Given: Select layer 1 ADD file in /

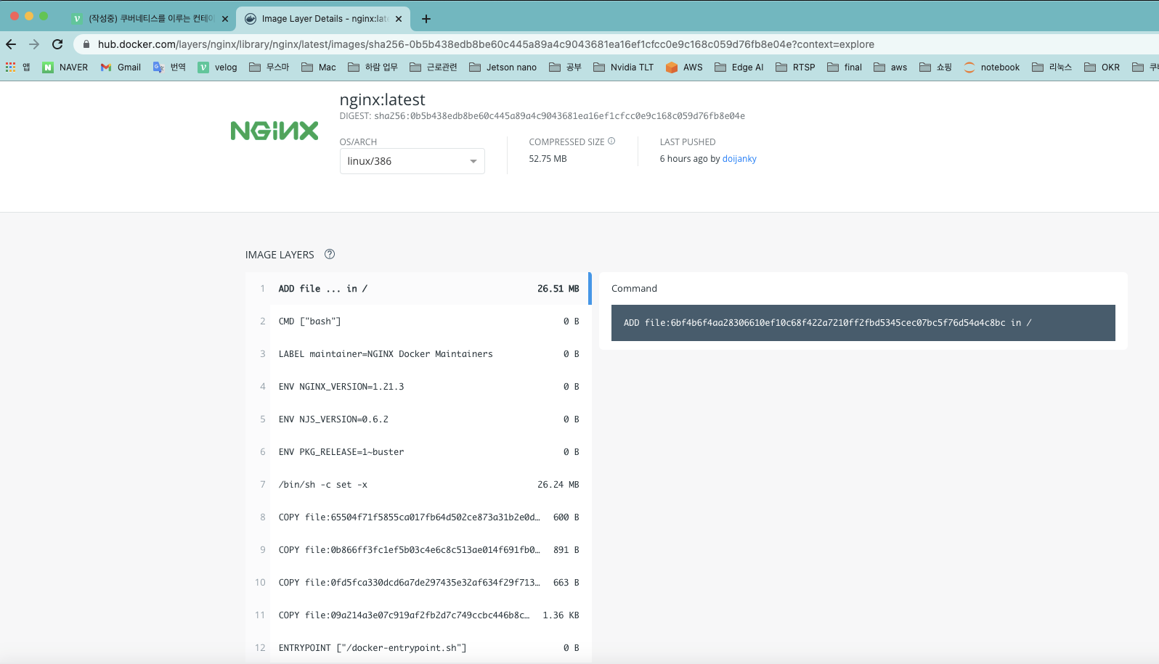Looking at the screenshot, I should pos(418,288).
